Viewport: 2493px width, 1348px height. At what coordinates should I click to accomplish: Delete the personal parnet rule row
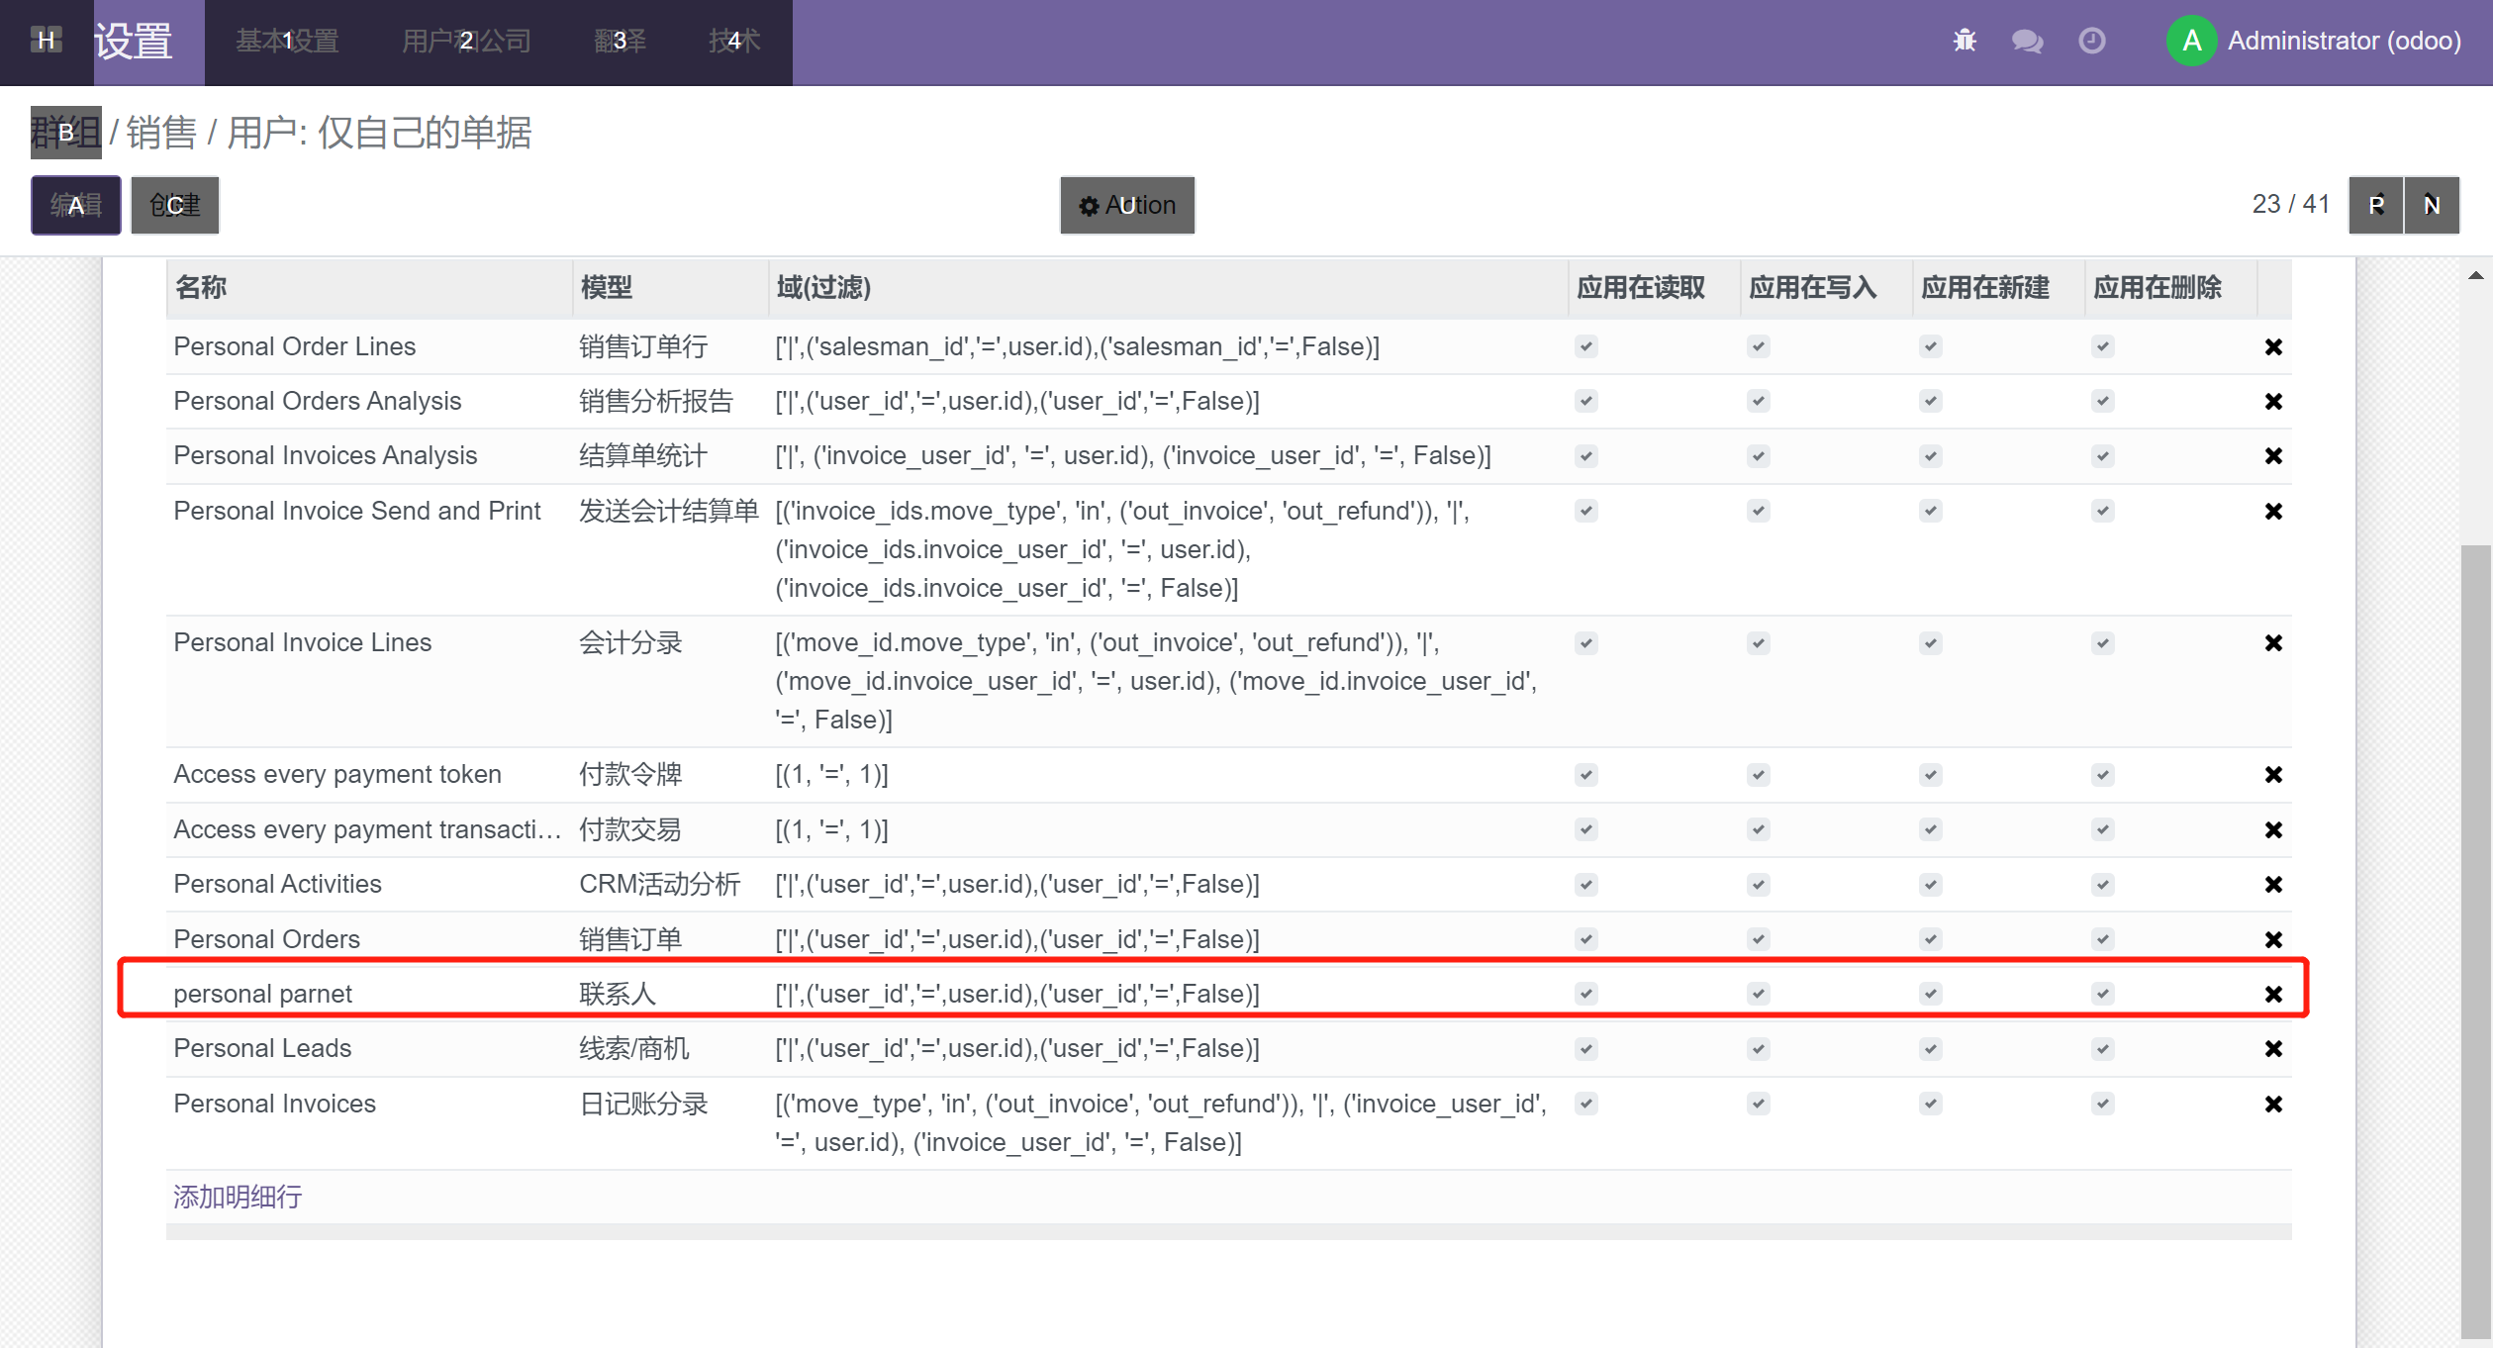tap(2273, 994)
